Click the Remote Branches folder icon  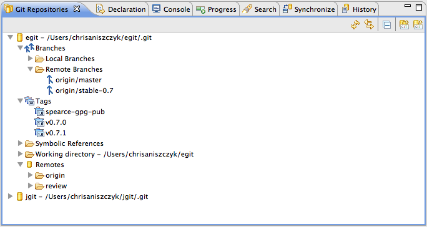tap(39, 69)
